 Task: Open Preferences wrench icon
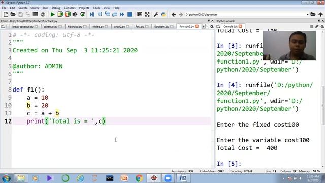coord(156,14)
